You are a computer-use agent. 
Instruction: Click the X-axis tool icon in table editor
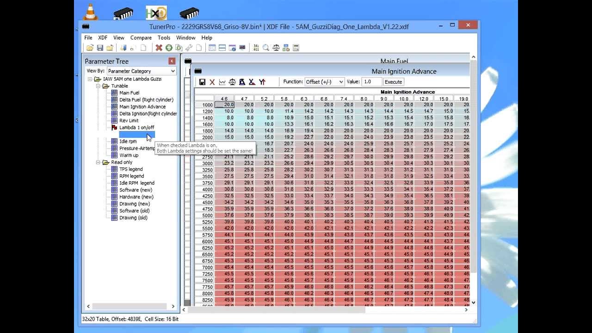[x=252, y=82]
